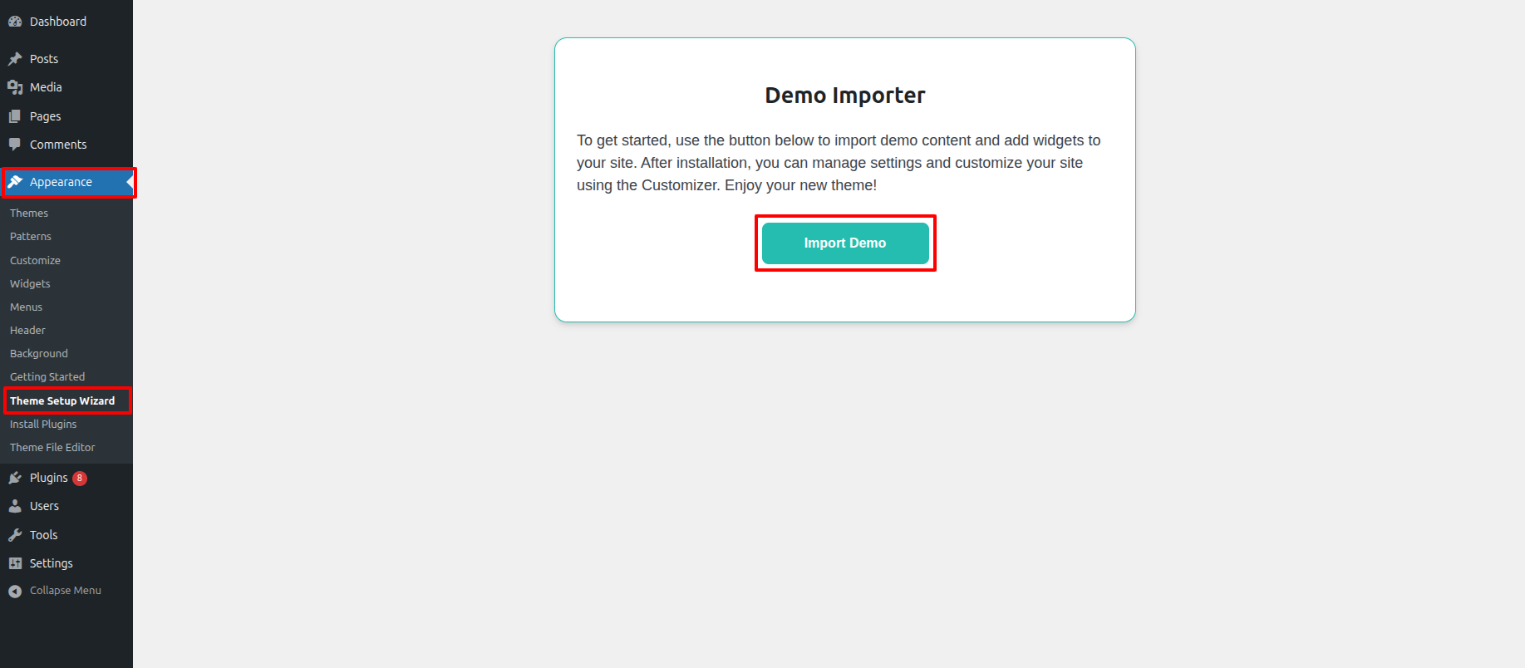Go to Theme Setup Wizard
Viewport: 1525px width, 668px height.
[x=62, y=401]
